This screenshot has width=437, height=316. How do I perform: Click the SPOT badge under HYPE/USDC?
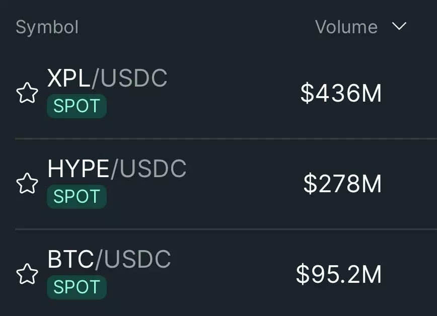tap(77, 196)
